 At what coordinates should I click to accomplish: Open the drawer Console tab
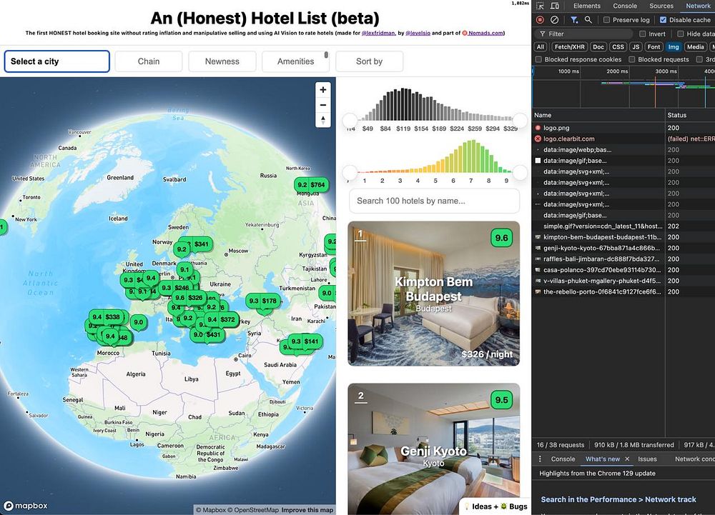[563, 459]
